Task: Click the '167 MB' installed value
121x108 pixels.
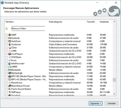Action: pyautogui.click(x=103, y=83)
